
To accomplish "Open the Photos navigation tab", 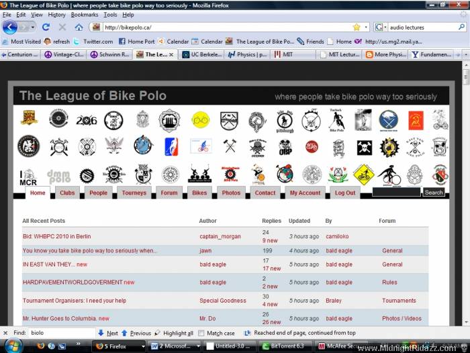I will tap(231, 193).
